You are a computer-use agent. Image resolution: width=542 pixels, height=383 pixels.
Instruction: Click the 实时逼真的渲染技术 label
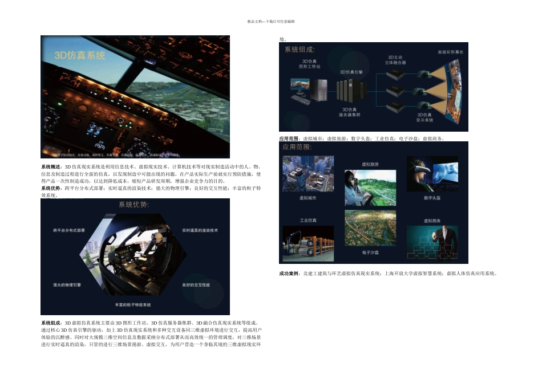200,230
